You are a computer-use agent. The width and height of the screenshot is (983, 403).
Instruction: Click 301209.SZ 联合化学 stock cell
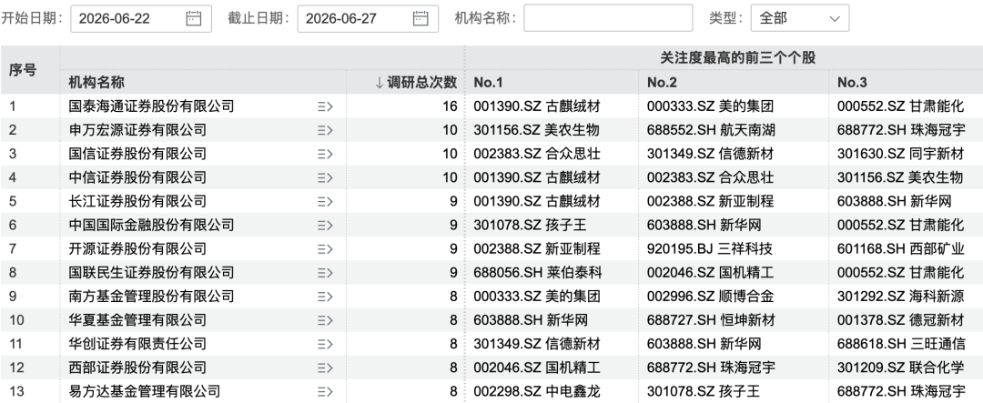(900, 368)
